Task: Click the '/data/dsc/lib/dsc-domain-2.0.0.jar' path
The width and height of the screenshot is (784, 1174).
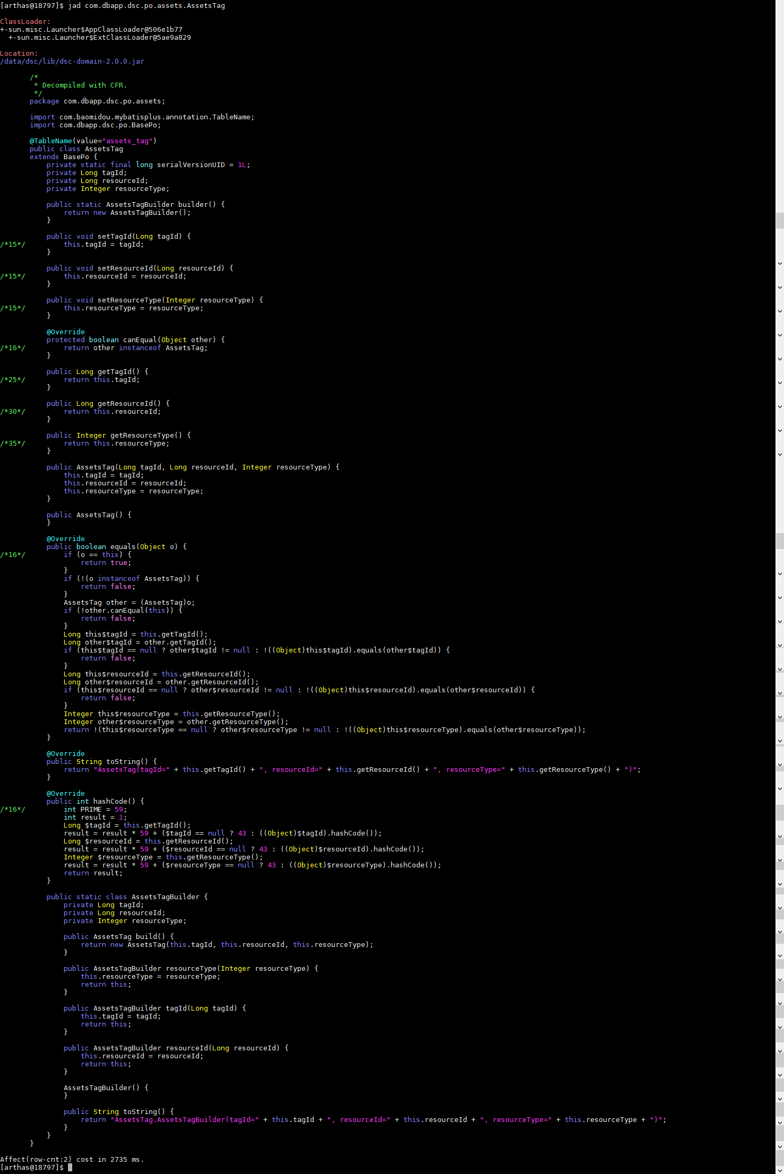Action: point(72,62)
